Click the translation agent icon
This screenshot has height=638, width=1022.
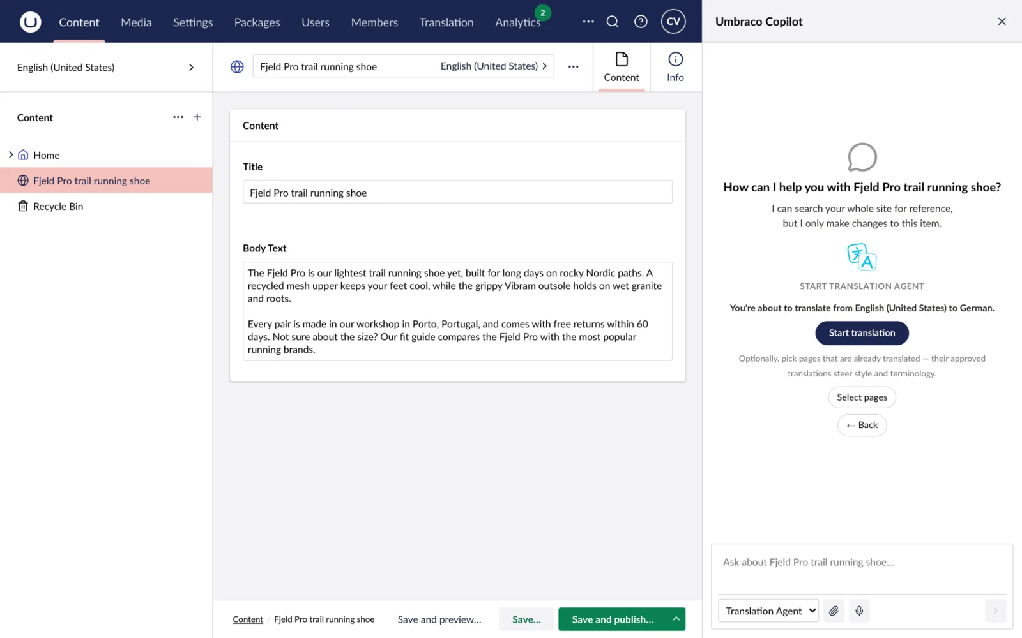point(862,257)
